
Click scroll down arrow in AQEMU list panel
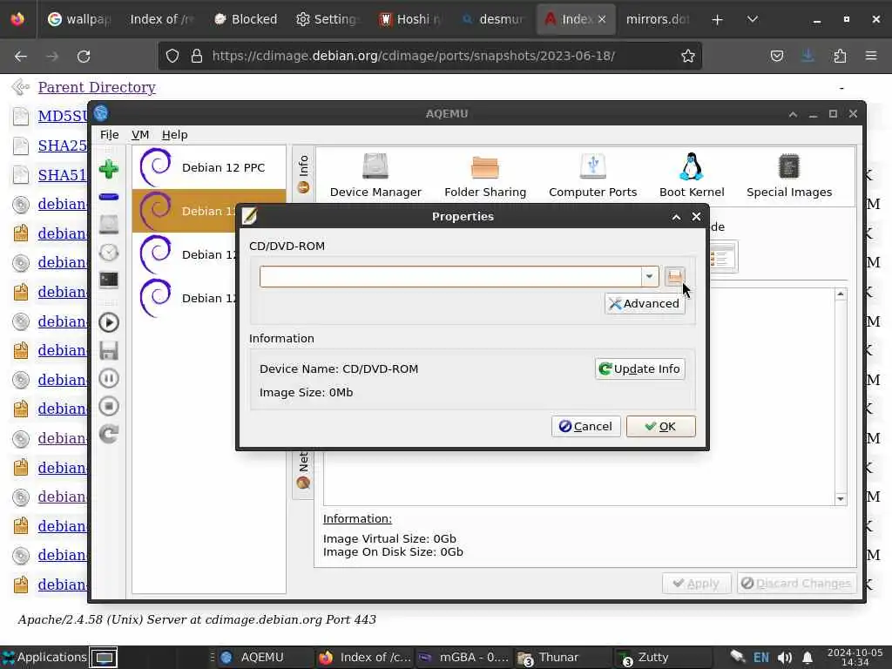click(x=841, y=499)
